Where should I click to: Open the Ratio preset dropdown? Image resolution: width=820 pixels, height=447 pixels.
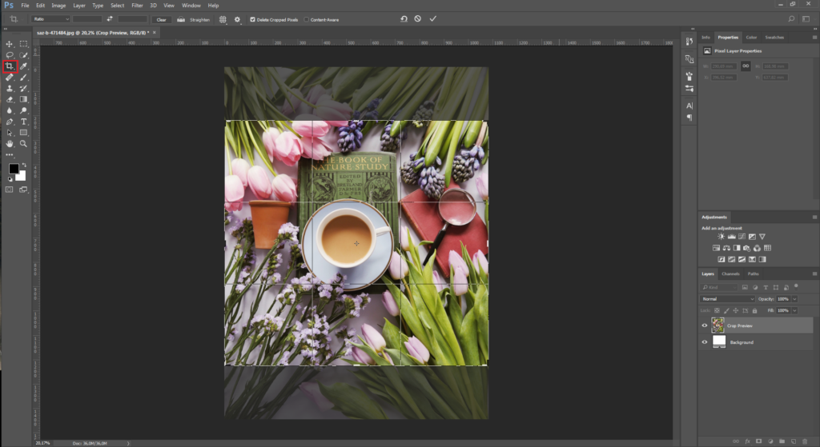[x=50, y=18]
